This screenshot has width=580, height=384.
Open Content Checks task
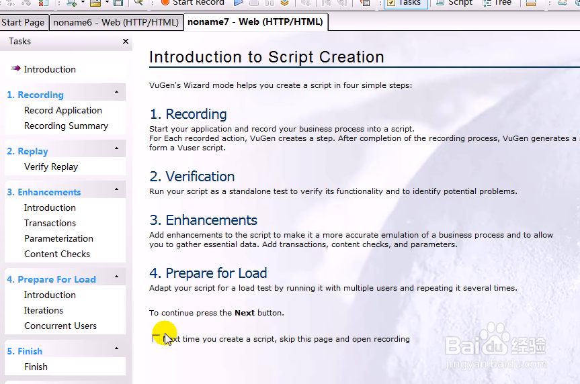point(57,254)
